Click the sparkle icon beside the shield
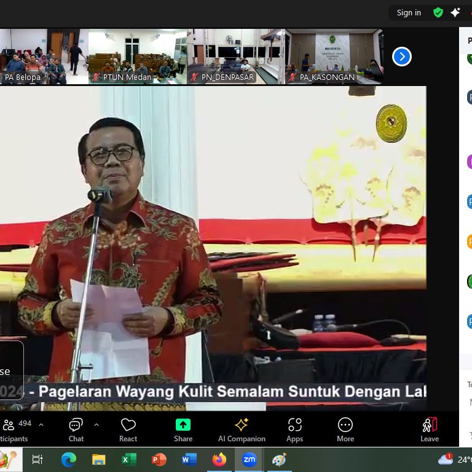 point(455,12)
